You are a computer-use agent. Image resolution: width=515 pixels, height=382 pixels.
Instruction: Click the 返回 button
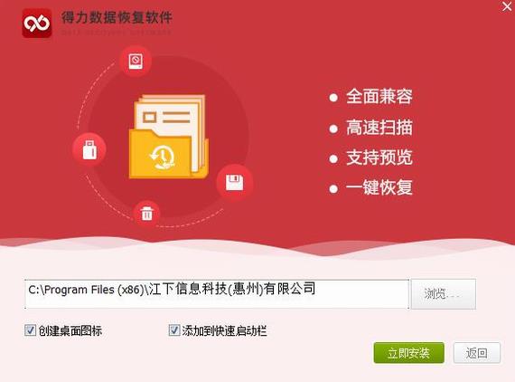[x=477, y=353]
